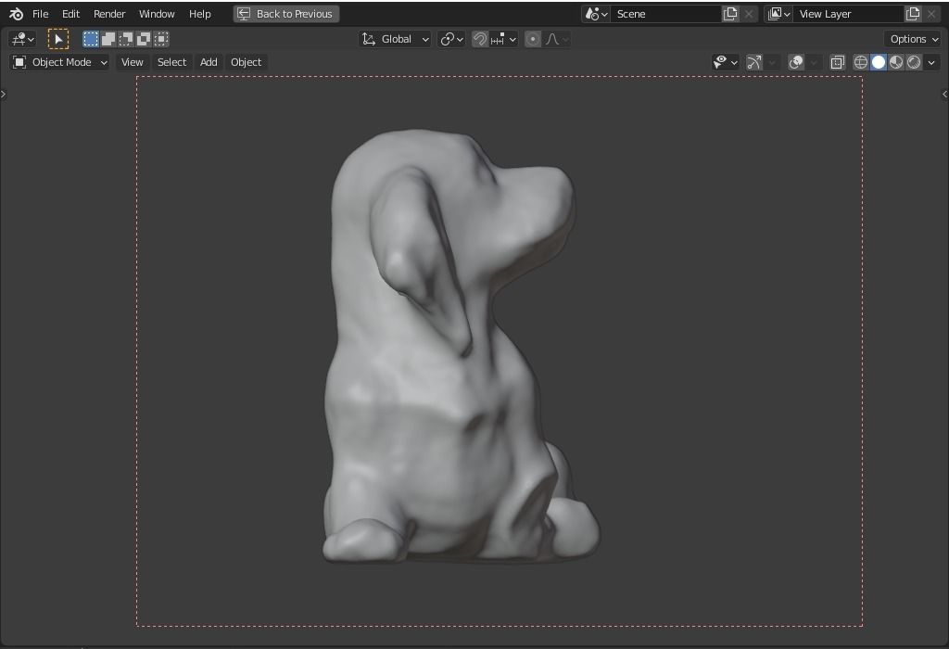
Task: Open the Object menu in viewport header
Action: click(x=246, y=62)
